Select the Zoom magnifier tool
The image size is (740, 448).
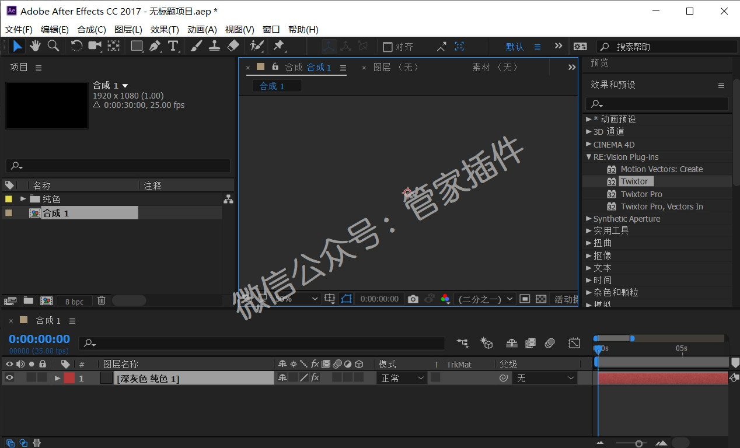pos(53,46)
